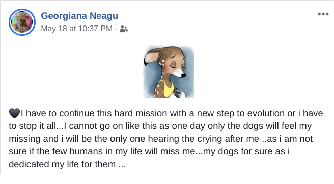The image size is (334, 184).
Task: Click the word "Neagu" in author name
Action: tap(104, 16)
